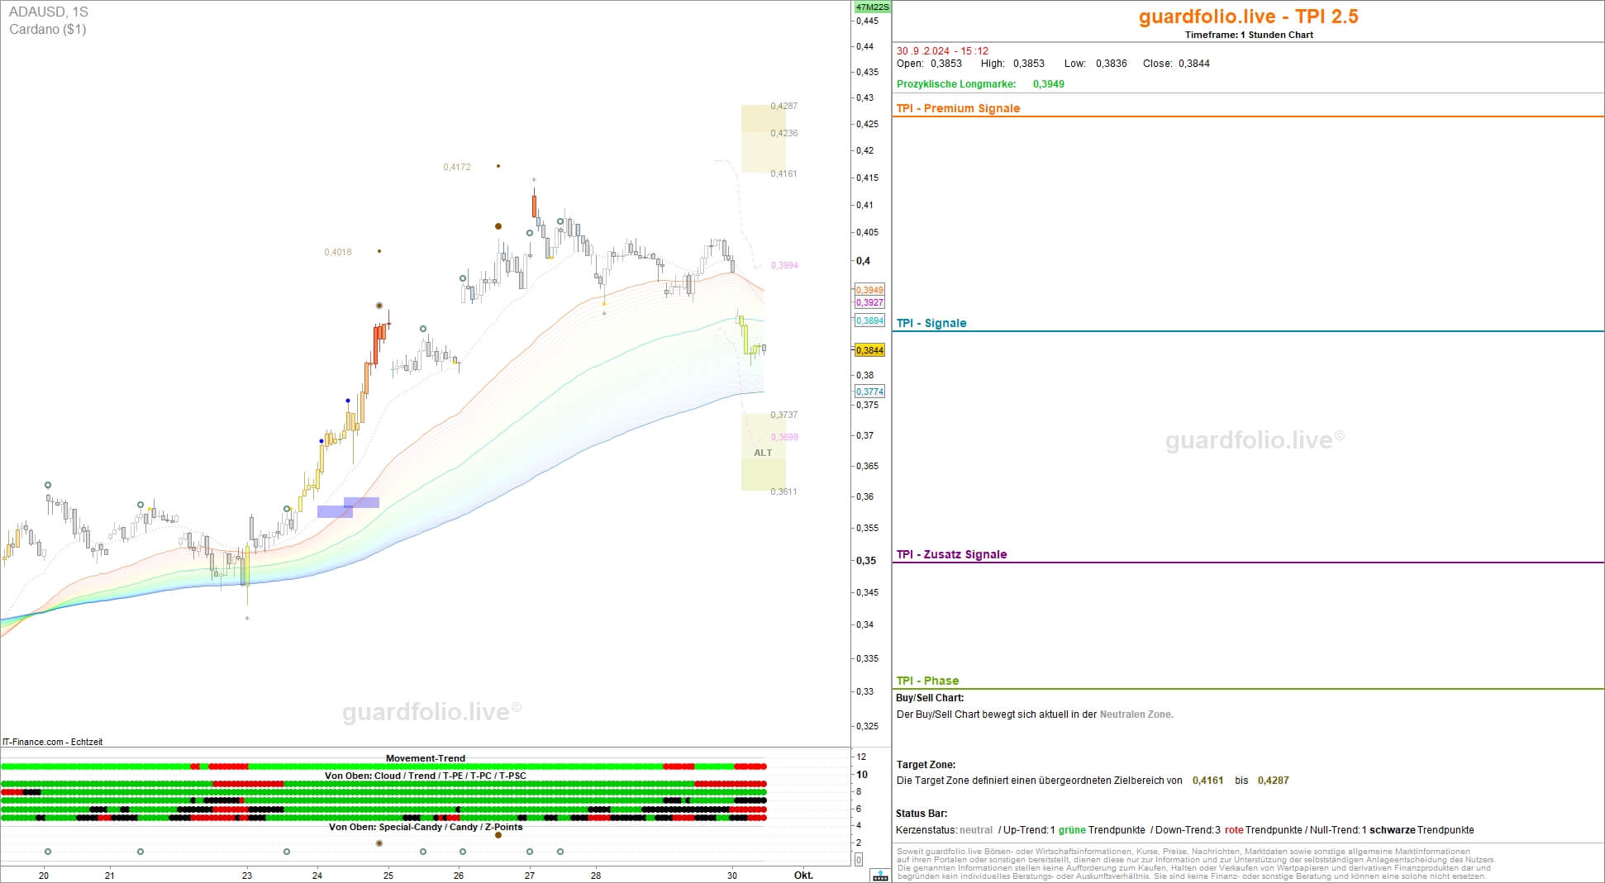The height and width of the screenshot is (883, 1605).
Task: Click the Neutralen Zone. text
Action: tap(1136, 714)
